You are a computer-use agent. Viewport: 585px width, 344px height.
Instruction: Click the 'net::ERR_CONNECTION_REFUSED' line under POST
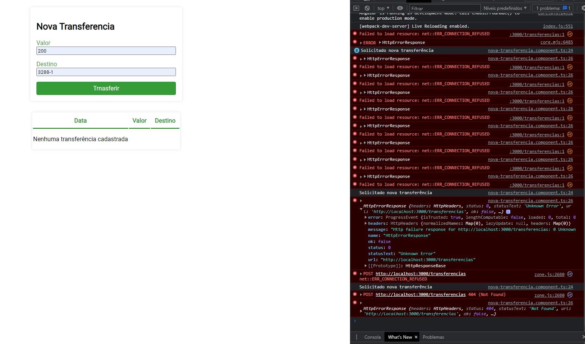click(393, 279)
